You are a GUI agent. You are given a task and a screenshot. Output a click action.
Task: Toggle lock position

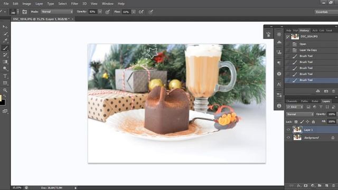307,122
